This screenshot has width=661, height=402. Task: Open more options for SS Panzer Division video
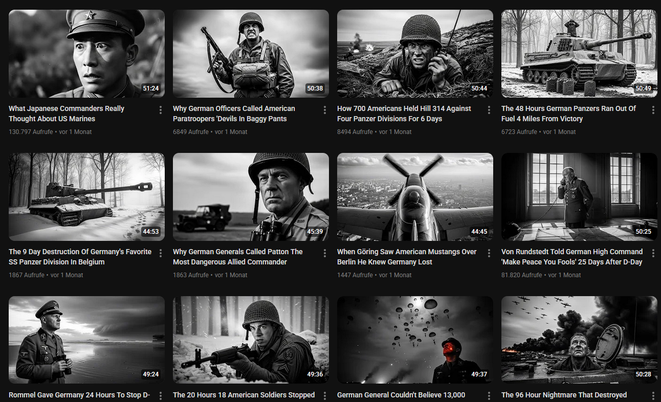(x=161, y=253)
